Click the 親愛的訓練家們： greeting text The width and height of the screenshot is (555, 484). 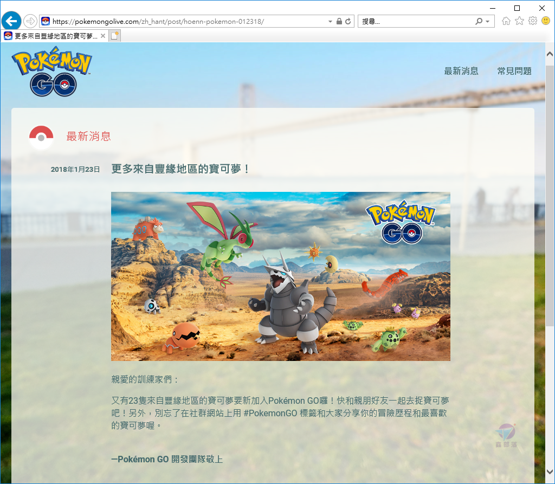coord(145,379)
